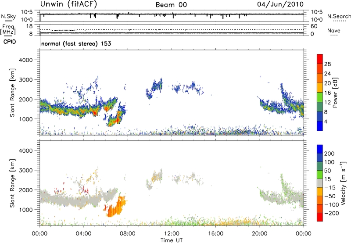
Task: Click the '04:00' time axis tick label
Action: pyautogui.click(x=83, y=234)
